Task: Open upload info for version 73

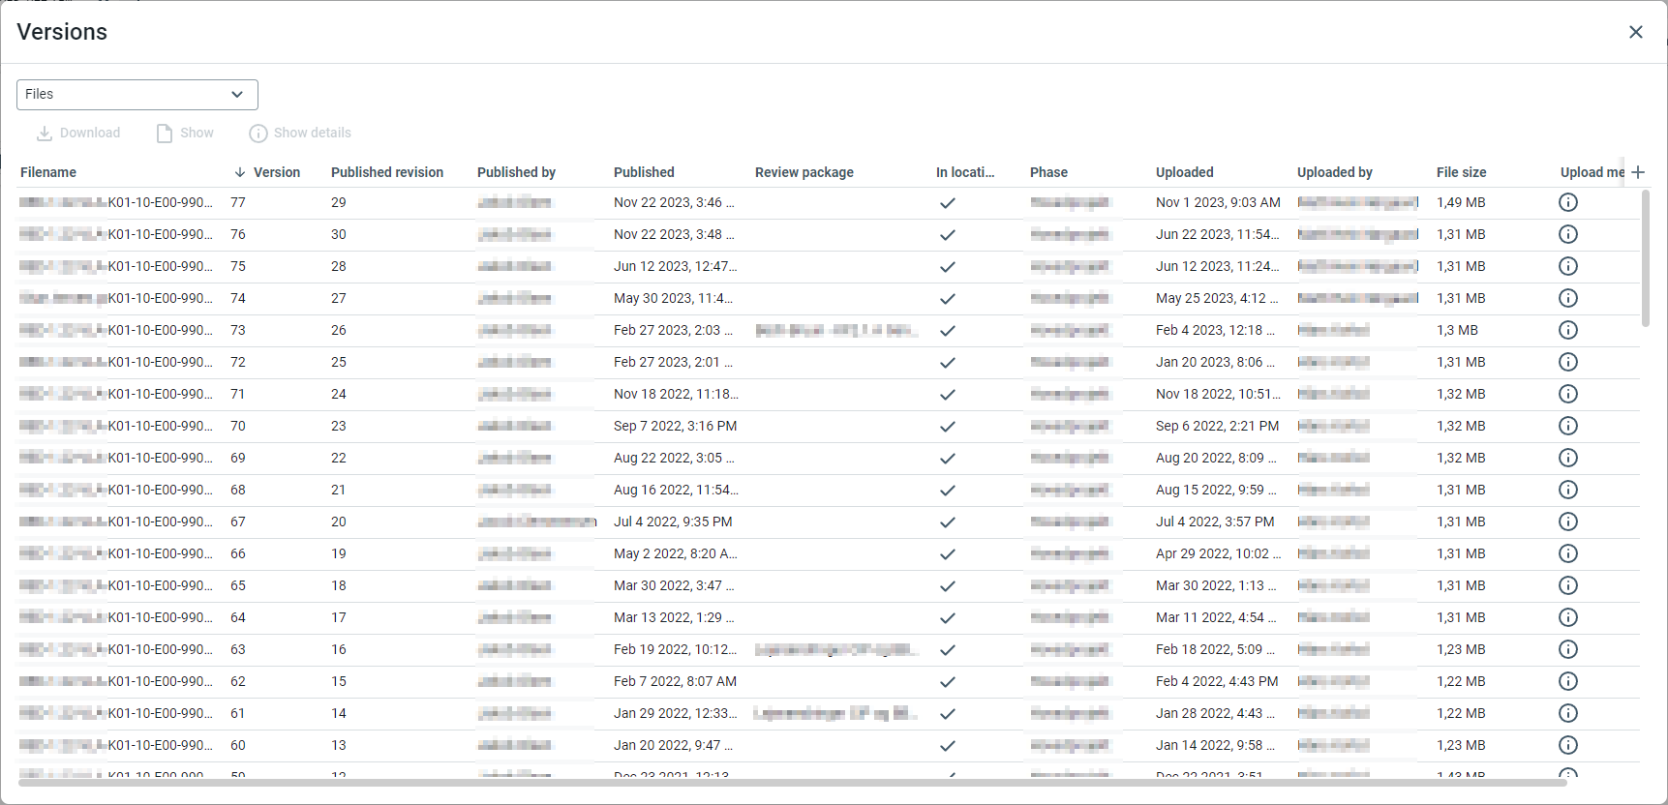Action: (x=1568, y=330)
